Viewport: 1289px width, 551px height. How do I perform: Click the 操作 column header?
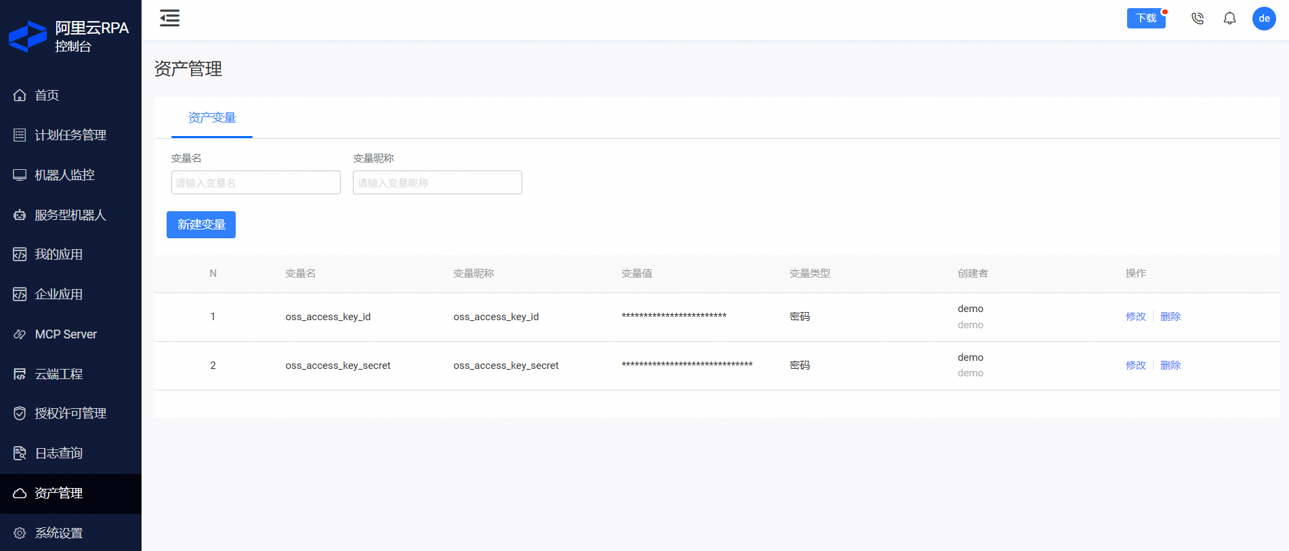pos(1136,273)
